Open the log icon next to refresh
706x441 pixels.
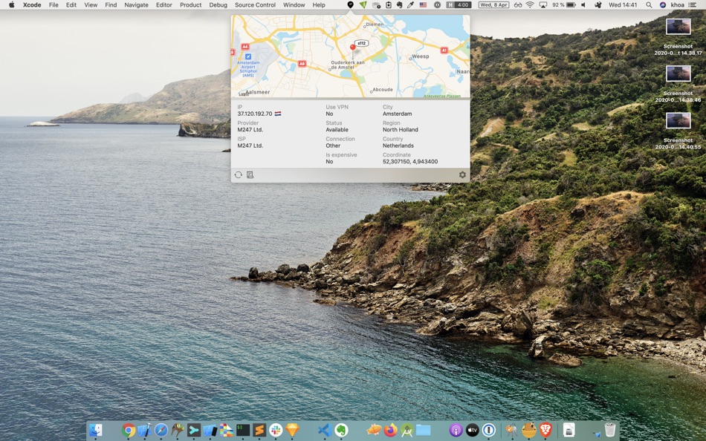(250, 174)
